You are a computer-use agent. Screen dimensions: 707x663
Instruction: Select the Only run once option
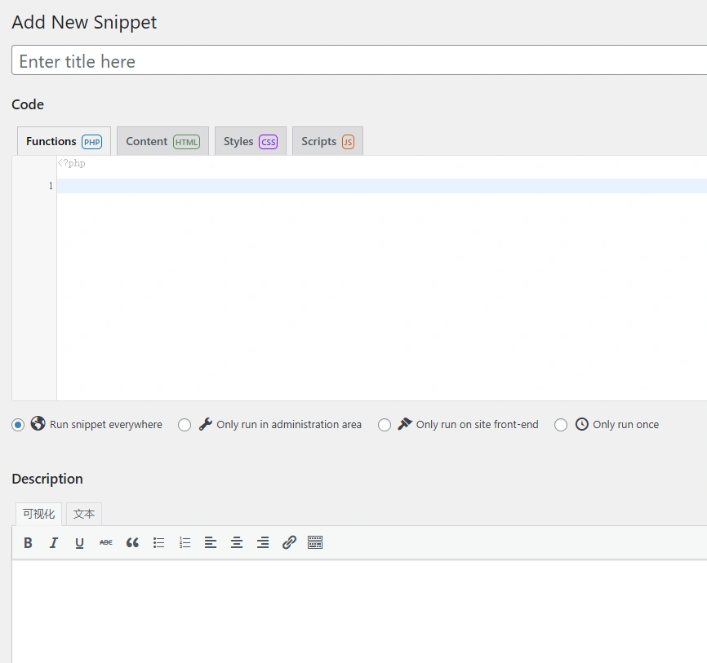tap(561, 424)
